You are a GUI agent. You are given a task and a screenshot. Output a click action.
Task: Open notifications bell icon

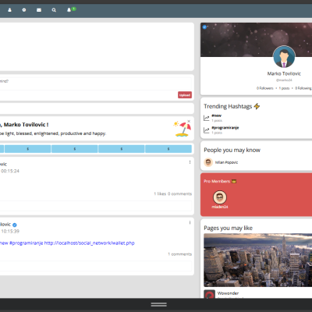[x=69, y=10]
